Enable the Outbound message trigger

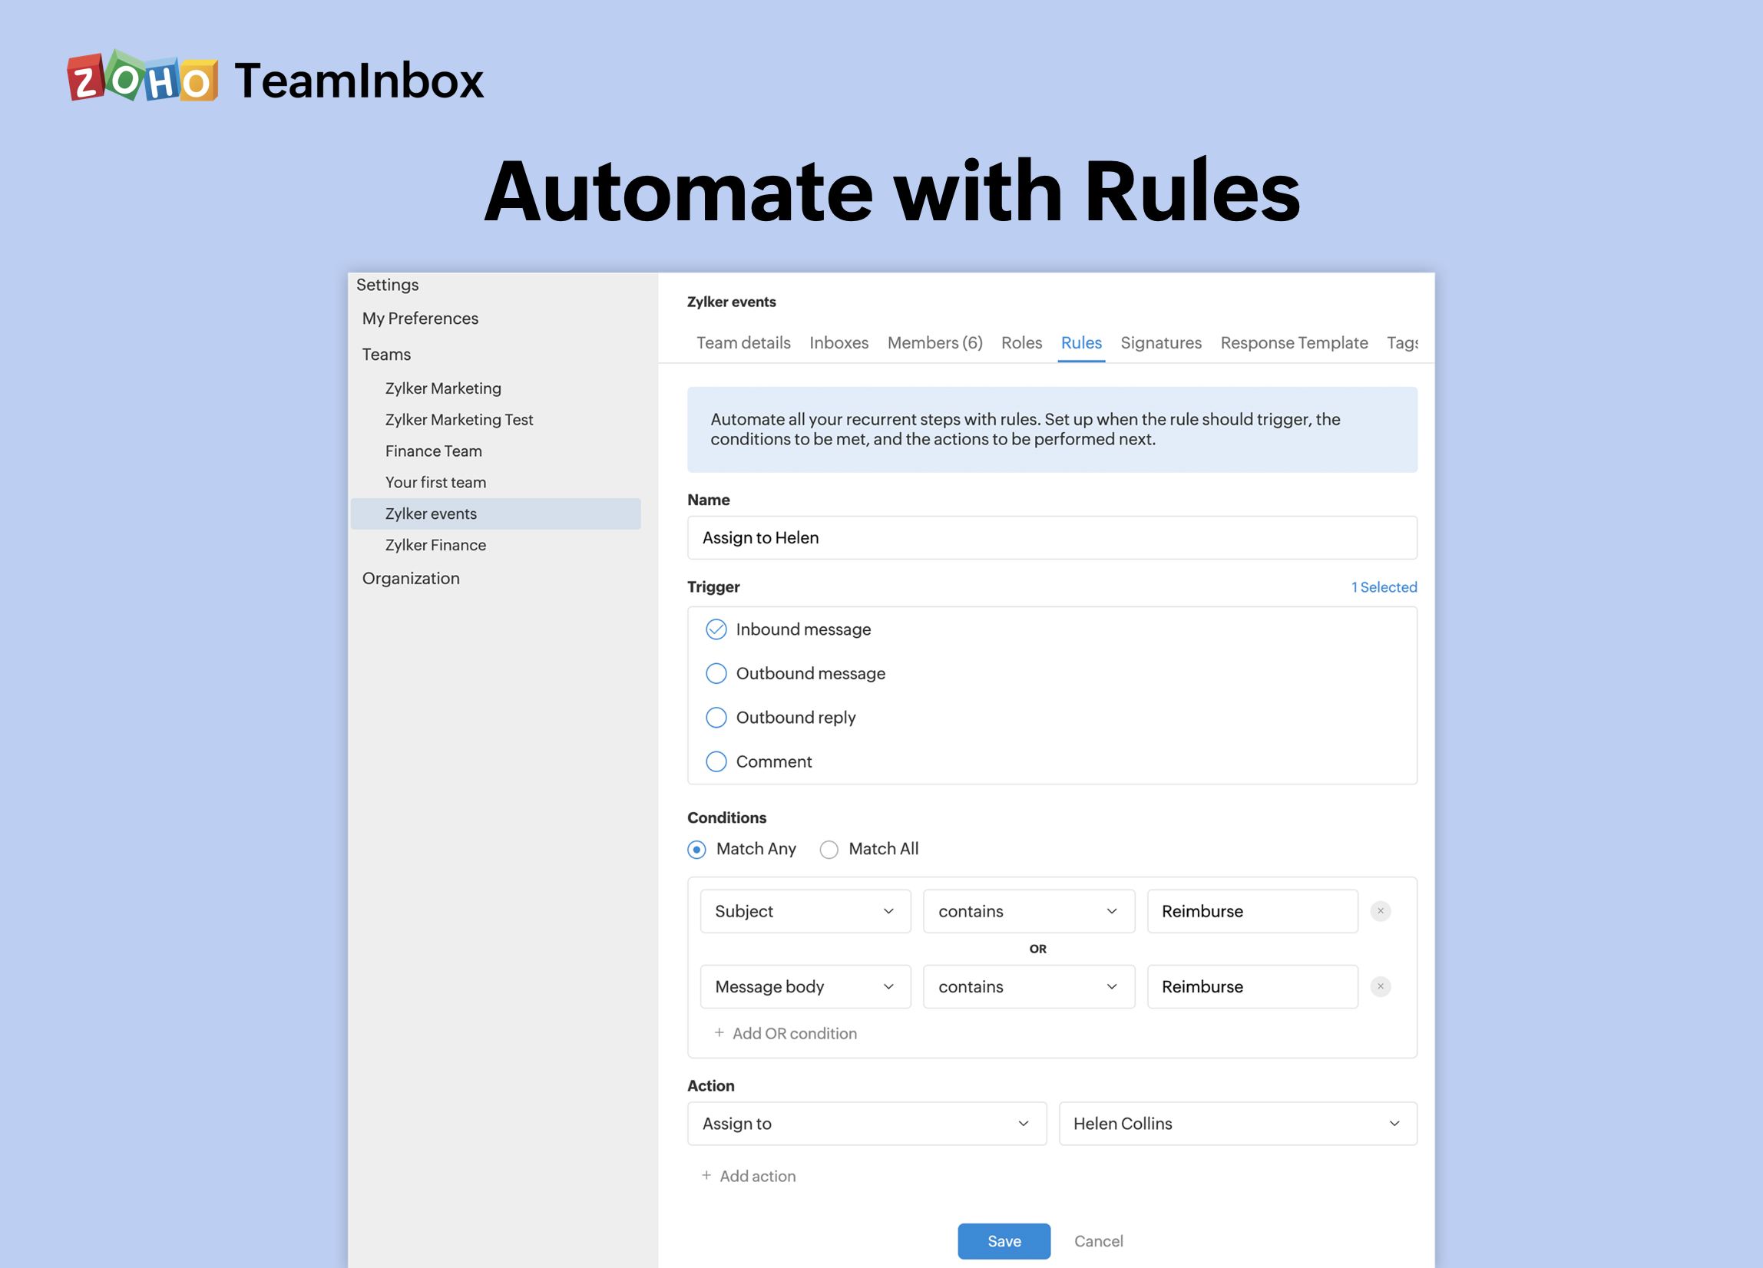pos(716,674)
